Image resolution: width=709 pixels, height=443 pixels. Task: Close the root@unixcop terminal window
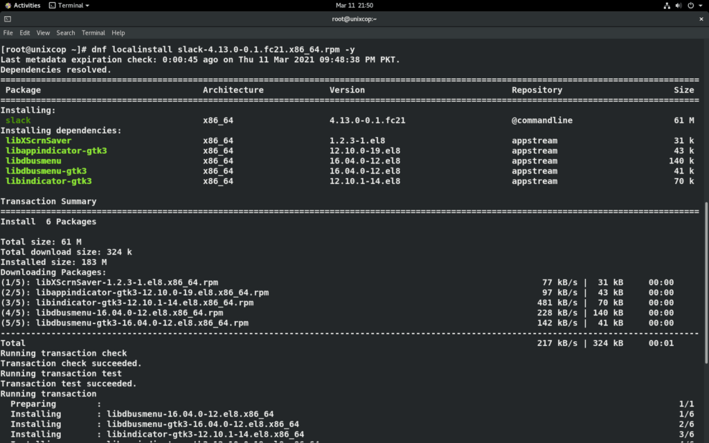(701, 19)
